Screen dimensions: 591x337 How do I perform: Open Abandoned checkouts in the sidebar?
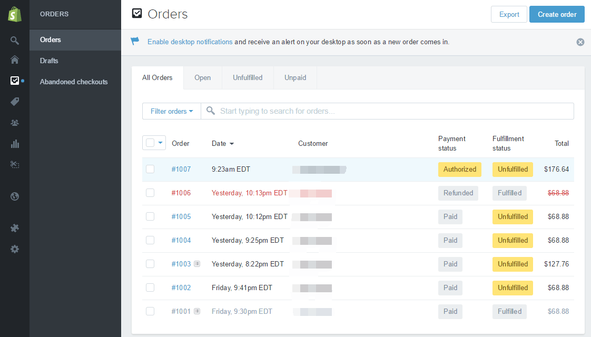[x=74, y=82]
